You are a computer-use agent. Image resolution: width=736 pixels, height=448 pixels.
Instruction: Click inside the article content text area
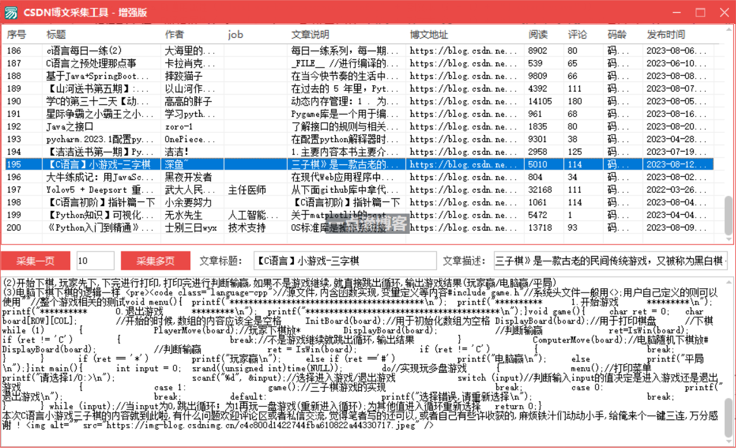click(362, 360)
